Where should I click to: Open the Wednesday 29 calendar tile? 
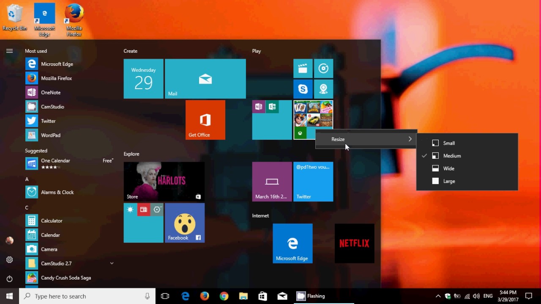click(x=143, y=79)
